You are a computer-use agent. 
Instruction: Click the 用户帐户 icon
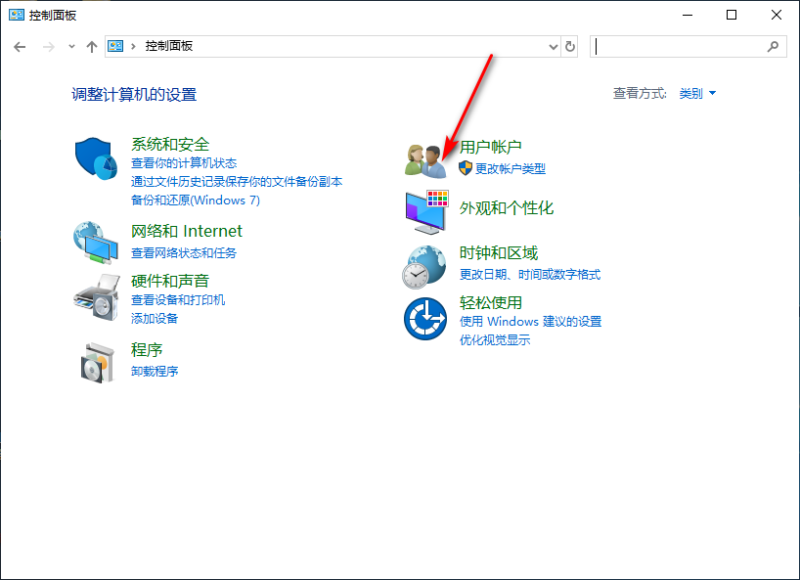[423, 159]
